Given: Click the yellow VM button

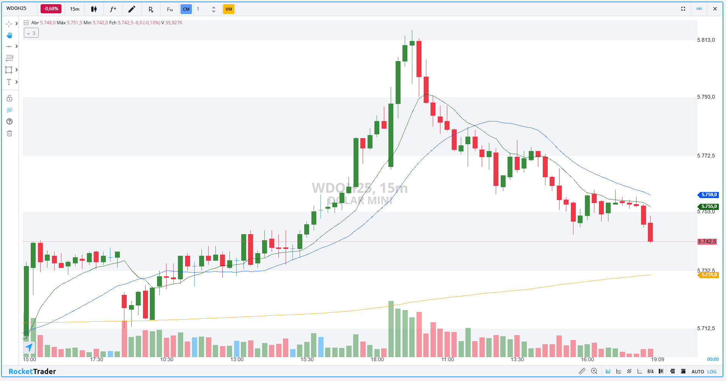Looking at the screenshot, I should [x=228, y=9].
